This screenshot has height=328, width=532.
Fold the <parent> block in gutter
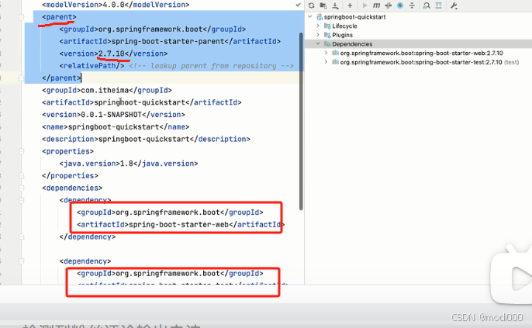(x=21, y=17)
